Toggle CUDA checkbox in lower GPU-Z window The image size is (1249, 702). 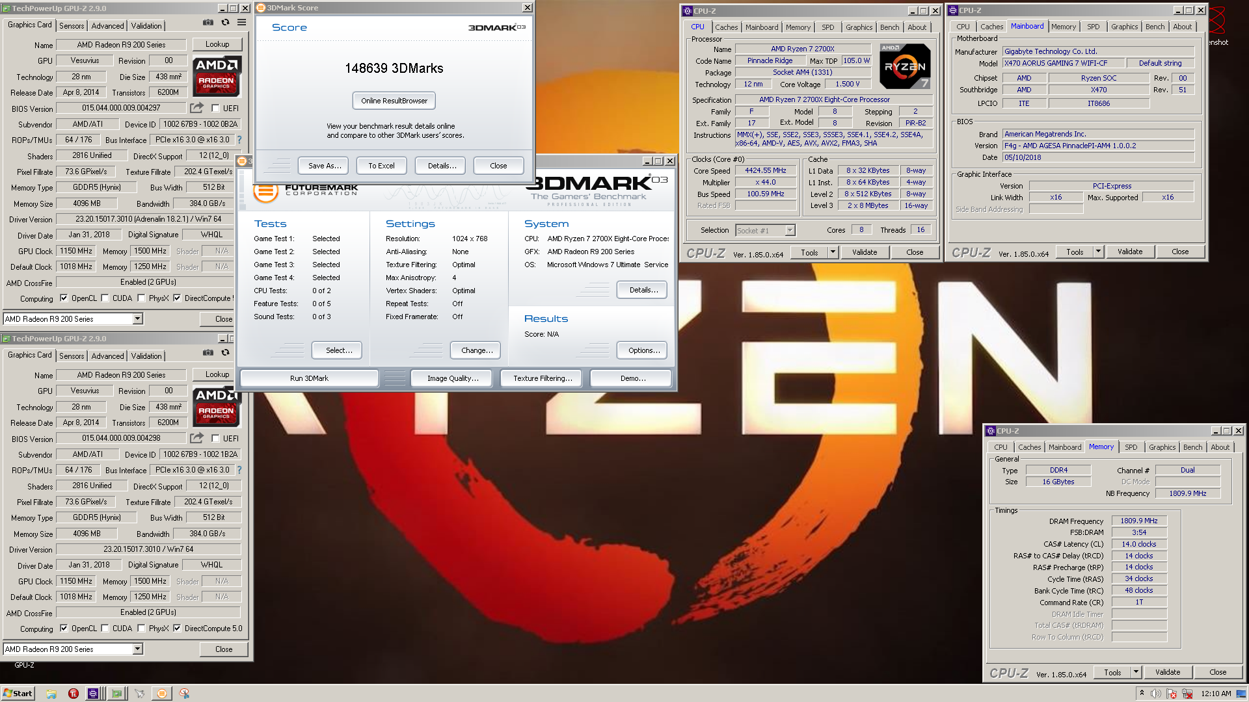pyautogui.click(x=105, y=629)
